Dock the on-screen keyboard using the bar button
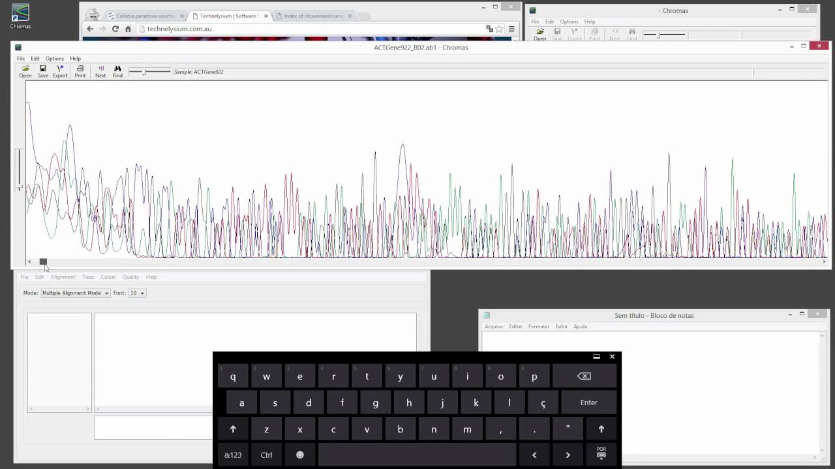Viewport: 835px width, 469px height. 596,356
